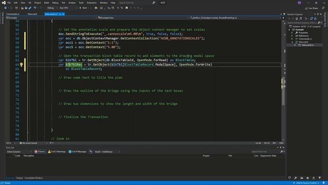
Task: Click the Save icon in the toolbar
Action: click(x=26, y=8)
